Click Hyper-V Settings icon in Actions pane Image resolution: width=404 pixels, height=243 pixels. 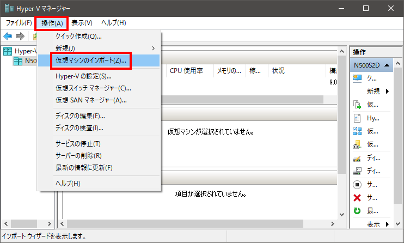(x=357, y=118)
